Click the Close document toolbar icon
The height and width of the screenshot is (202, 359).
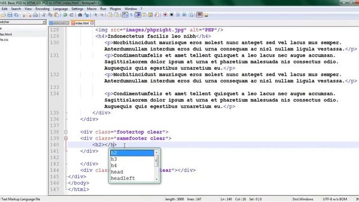(23, 15)
